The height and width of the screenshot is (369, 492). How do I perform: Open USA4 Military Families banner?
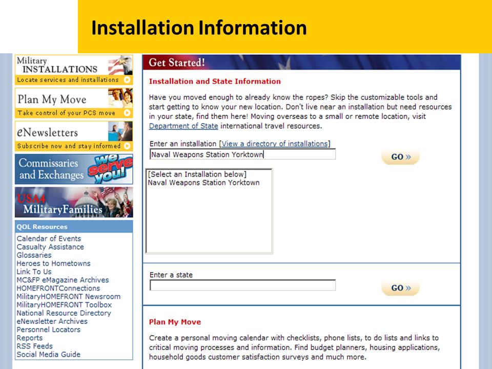point(74,202)
